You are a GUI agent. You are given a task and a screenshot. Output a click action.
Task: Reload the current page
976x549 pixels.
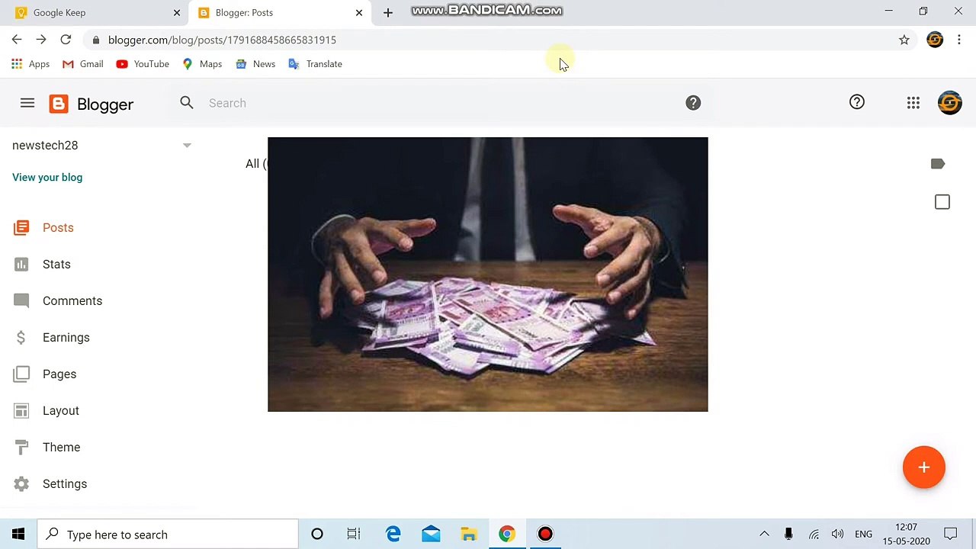(66, 40)
